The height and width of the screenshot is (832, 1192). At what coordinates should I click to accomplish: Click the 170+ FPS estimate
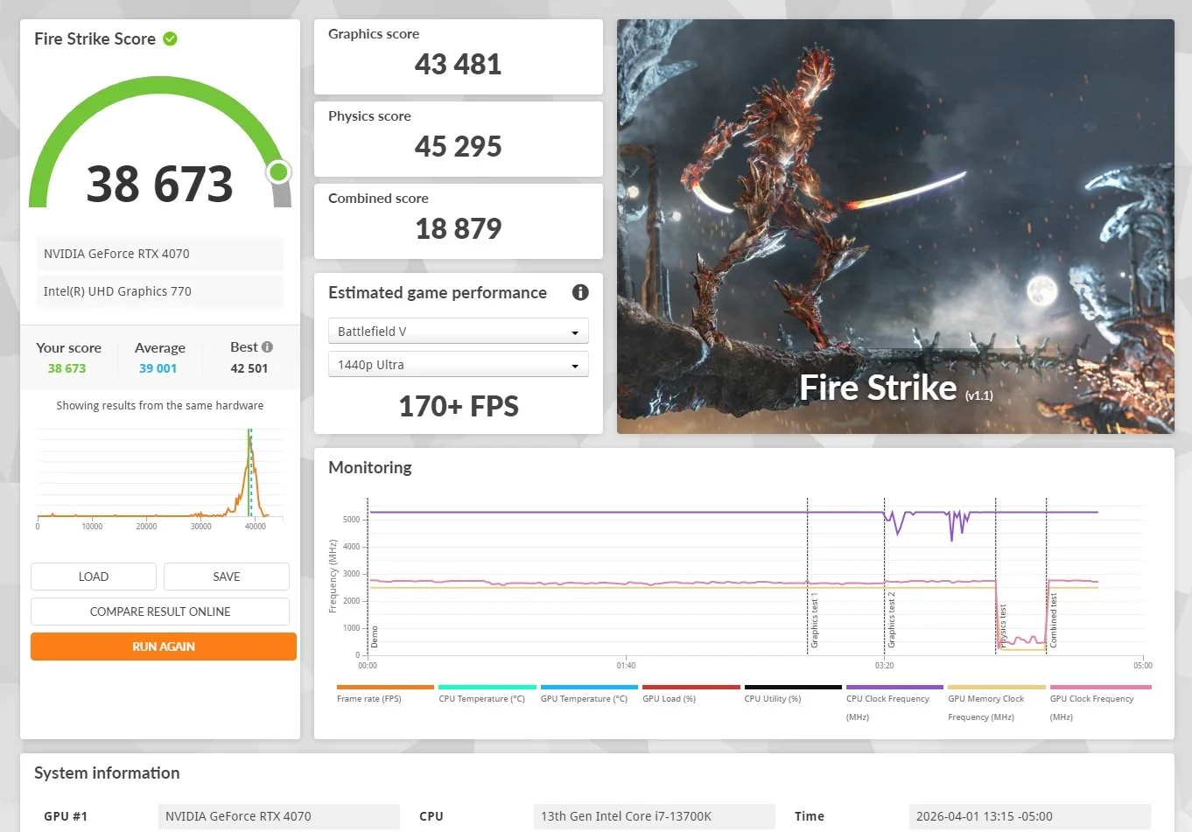459,406
